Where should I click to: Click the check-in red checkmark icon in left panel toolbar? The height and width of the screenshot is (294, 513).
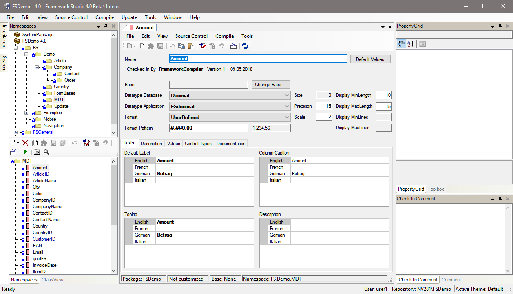point(86,143)
